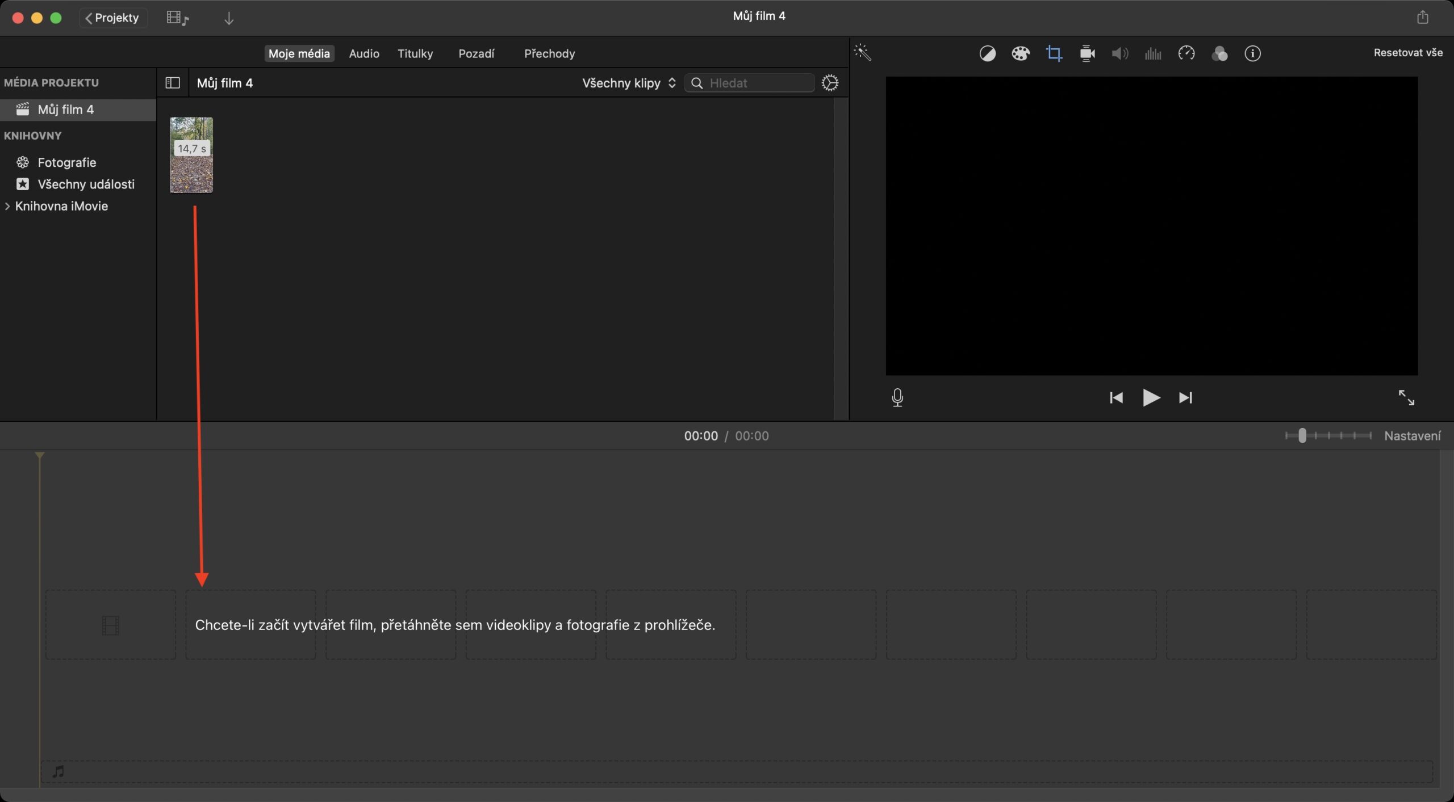Open the Color Balance tool
Image resolution: width=1454 pixels, height=802 pixels.
coord(988,53)
